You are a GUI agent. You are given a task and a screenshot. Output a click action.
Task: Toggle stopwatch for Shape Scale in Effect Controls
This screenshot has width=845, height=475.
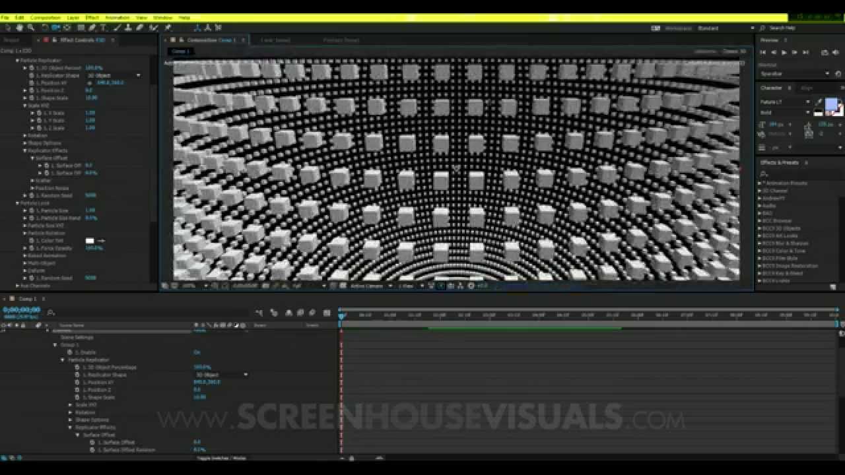(31, 98)
